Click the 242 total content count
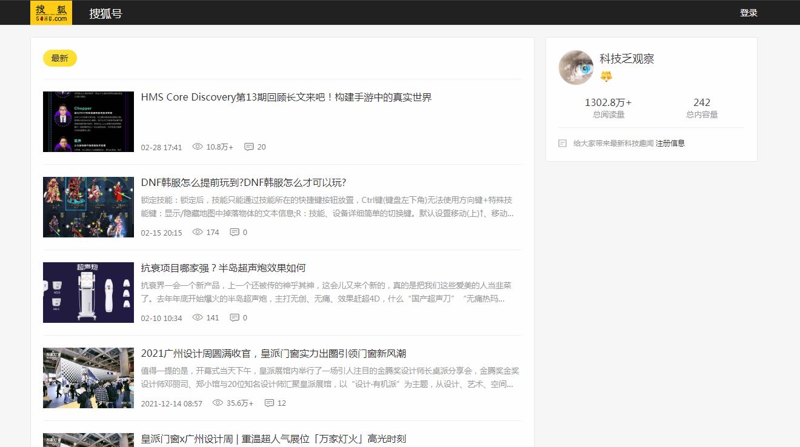Viewport: 800px width, 447px height. pyautogui.click(x=702, y=103)
